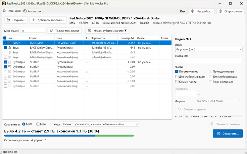
Task: Toggle the select-all checkbox in Тип header
Action: (5, 38)
